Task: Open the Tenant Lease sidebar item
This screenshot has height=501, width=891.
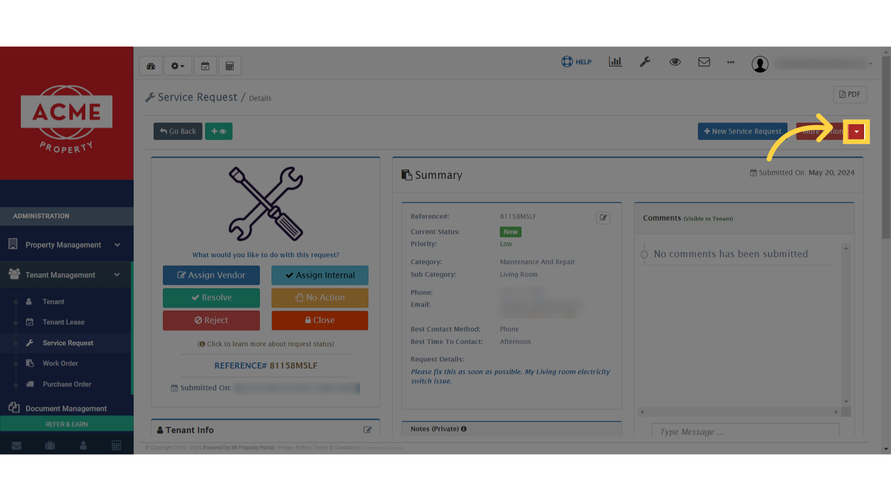Action: click(64, 322)
